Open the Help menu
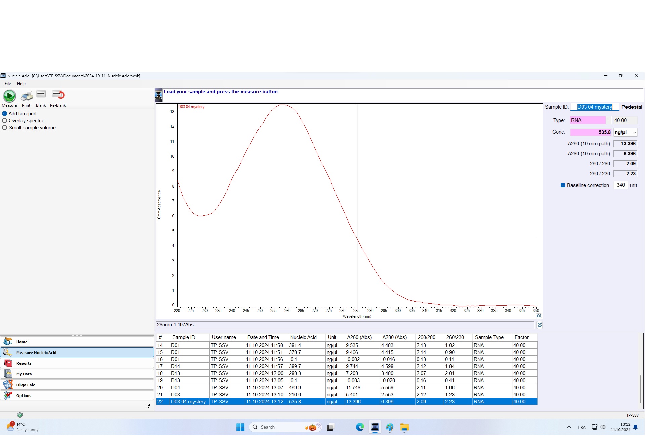The height and width of the screenshot is (441, 645). point(21,84)
